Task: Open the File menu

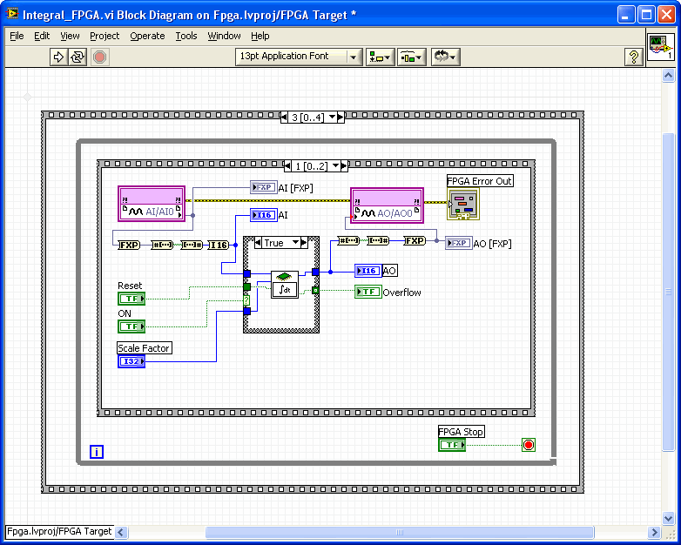Action: click(17, 36)
